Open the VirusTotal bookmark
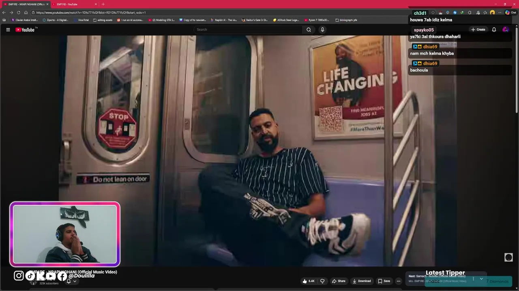The width and height of the screenshot is (519, 291). (x=81, y=20)
